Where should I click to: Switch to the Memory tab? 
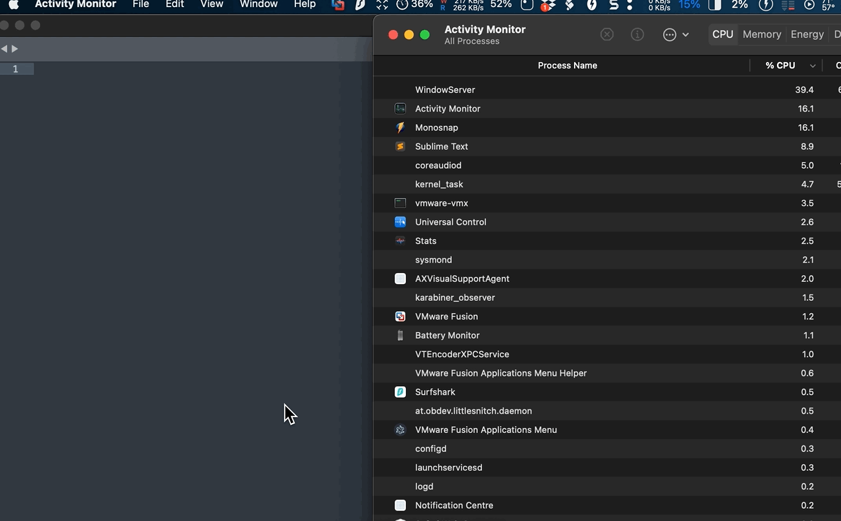761,35
